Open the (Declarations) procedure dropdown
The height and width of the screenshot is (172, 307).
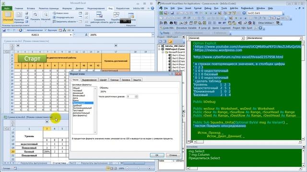(x=301, y=38)
